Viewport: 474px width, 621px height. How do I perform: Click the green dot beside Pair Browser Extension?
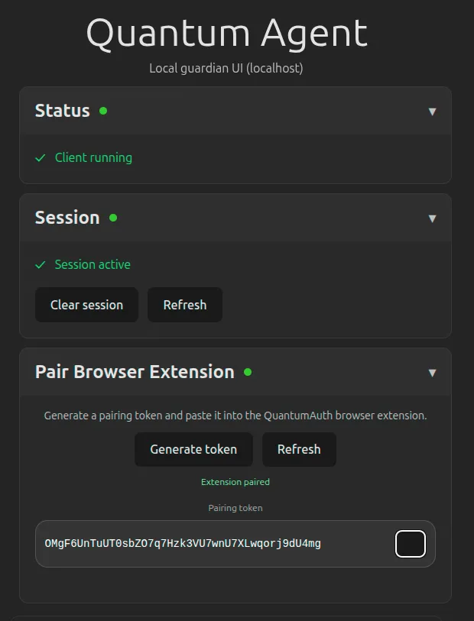(246, 372)
